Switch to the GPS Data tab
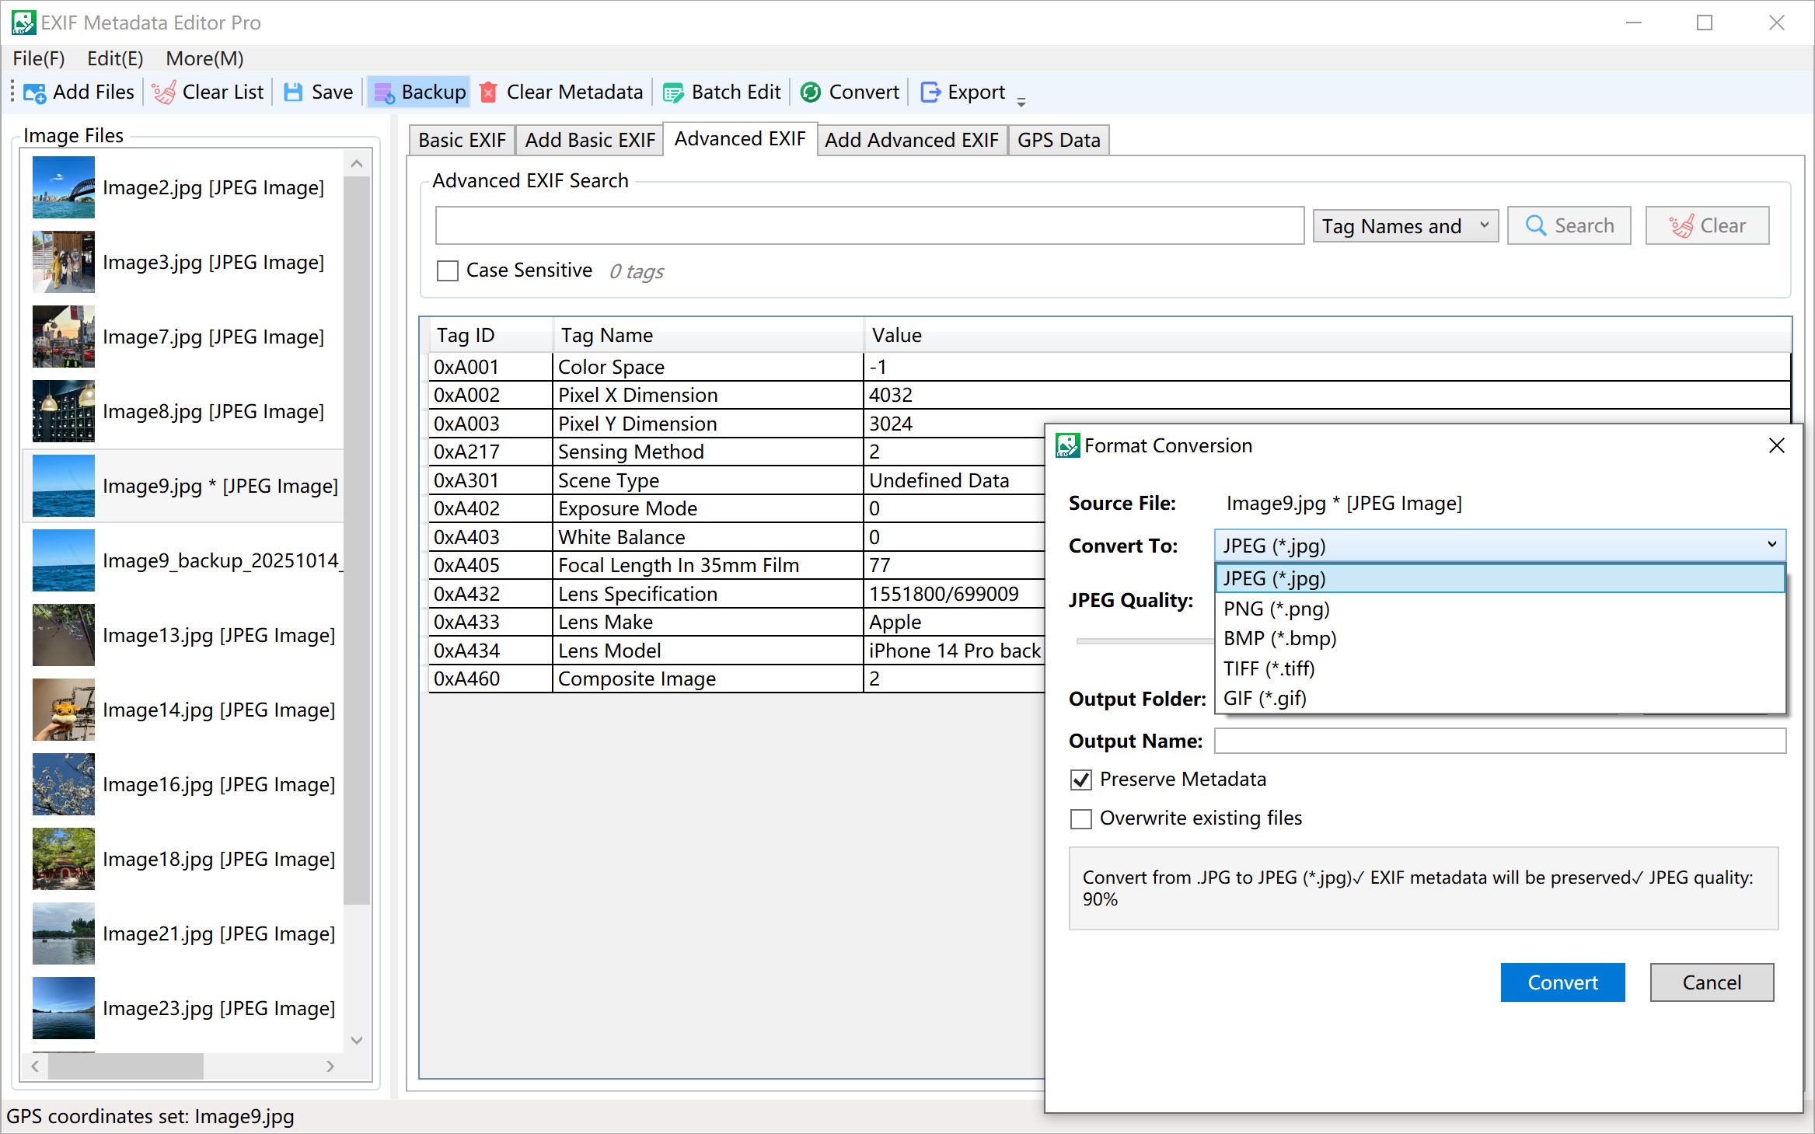Viewport: 1815px width, 1134px height. tap(1058, 140)
